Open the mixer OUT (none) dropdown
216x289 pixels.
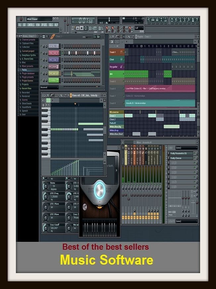(x=187, y=221)
